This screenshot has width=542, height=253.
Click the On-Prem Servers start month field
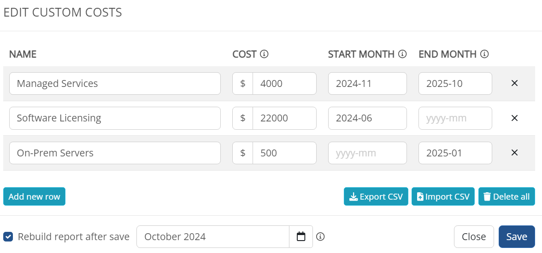367,153
